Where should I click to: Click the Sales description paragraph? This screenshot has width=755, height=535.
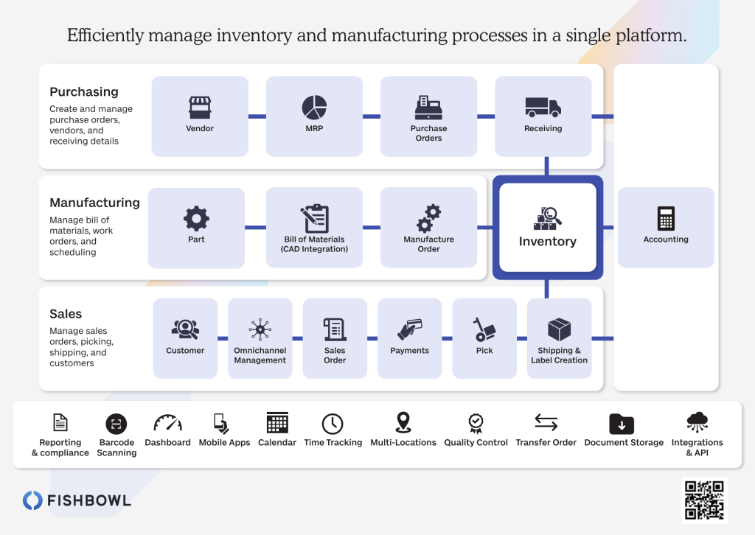pos(81,347)
